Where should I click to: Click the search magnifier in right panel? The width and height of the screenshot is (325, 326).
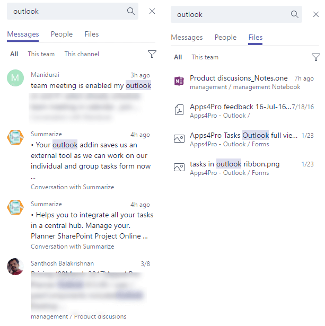pyautogui.click(x=295, y=14)
